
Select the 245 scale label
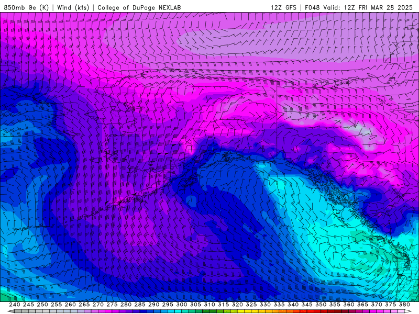click(28, 305)
